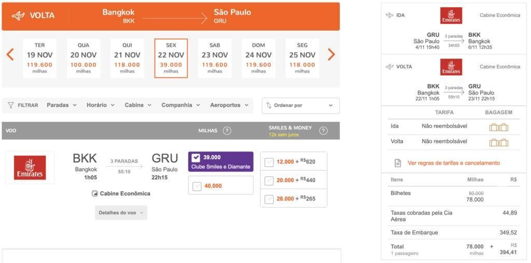The height and width of the screenshot is (263, 531).
Task: Expand the Horário filter
Action: pos(101,105)
